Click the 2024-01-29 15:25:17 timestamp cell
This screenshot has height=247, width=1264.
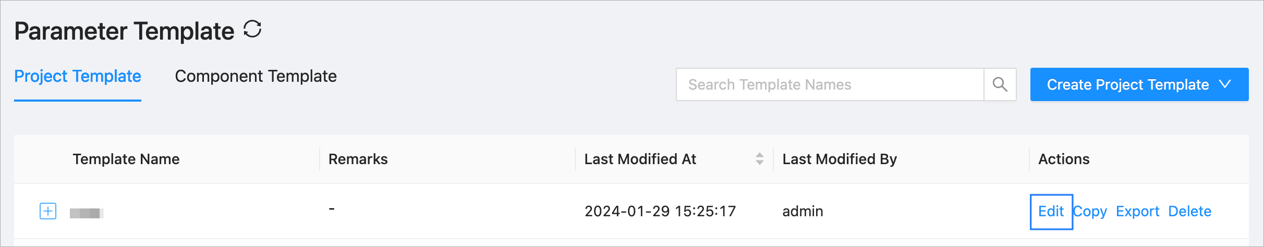[660, 211]
